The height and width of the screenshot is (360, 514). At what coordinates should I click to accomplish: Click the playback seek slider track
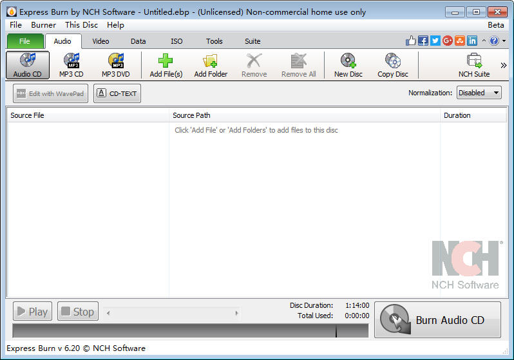pyautogui.click(x=173, y=313)
